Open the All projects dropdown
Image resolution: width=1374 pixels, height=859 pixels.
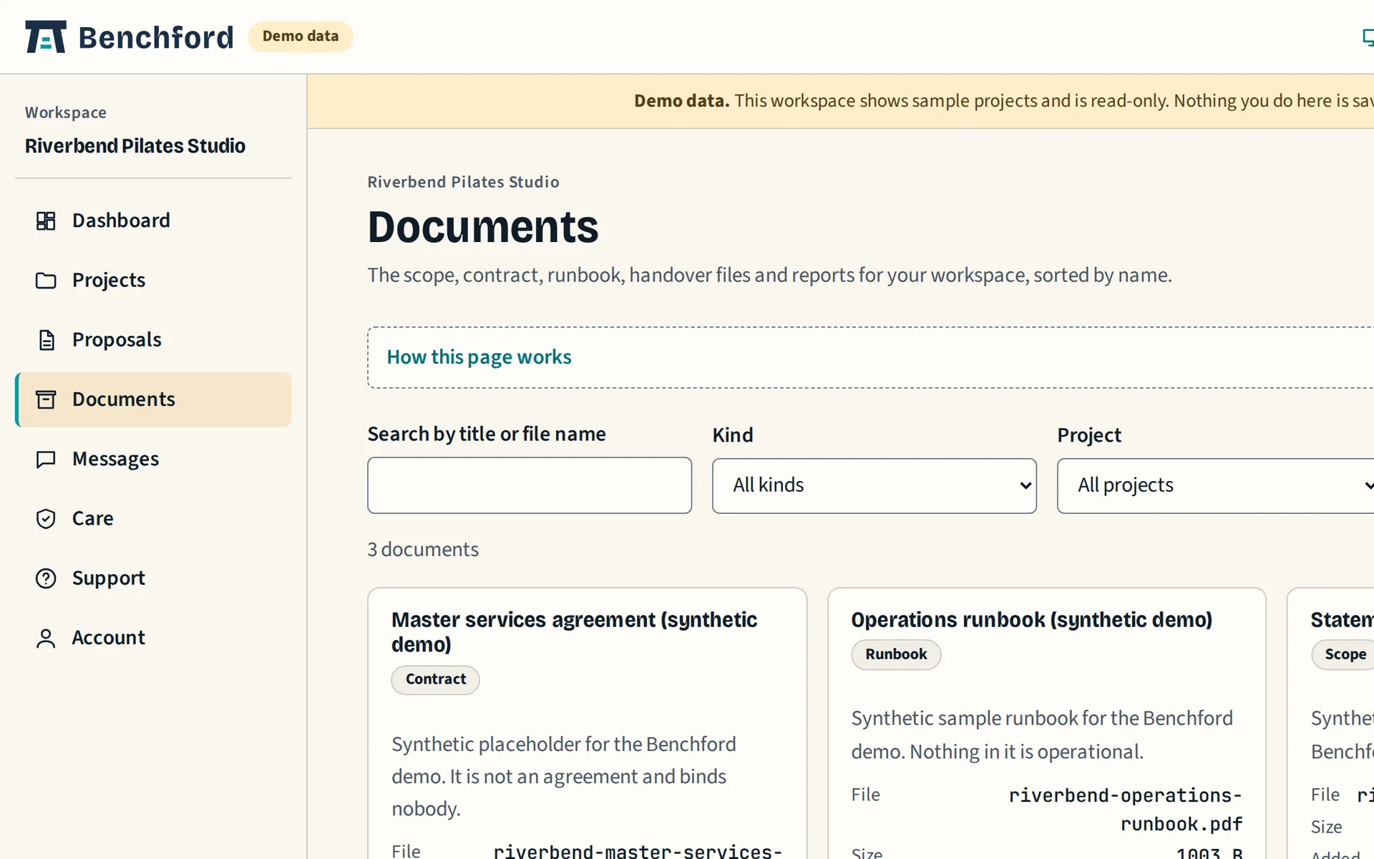(1216, 485)
